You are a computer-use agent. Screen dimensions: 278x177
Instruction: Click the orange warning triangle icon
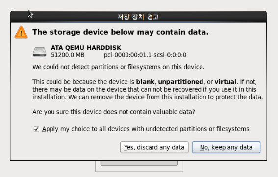click(21, 32)
